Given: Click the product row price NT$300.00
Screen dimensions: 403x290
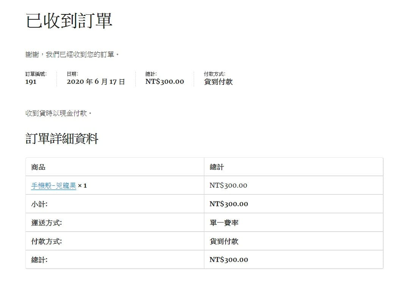Looking at the screenshot, I should pos(228,185).
